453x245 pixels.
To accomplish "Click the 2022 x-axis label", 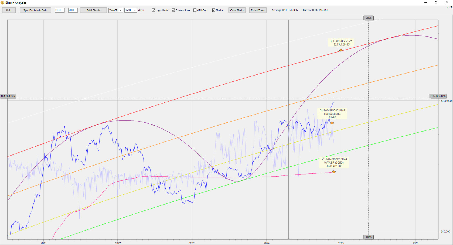I will coord(118,243).
